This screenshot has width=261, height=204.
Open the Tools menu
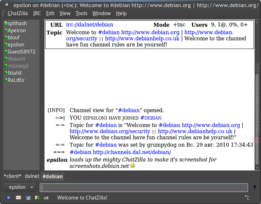tap(82, 13)
